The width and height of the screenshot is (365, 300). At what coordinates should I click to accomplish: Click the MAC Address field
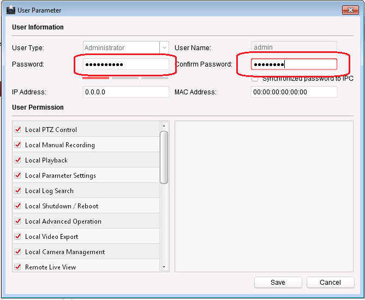(294, 92)
